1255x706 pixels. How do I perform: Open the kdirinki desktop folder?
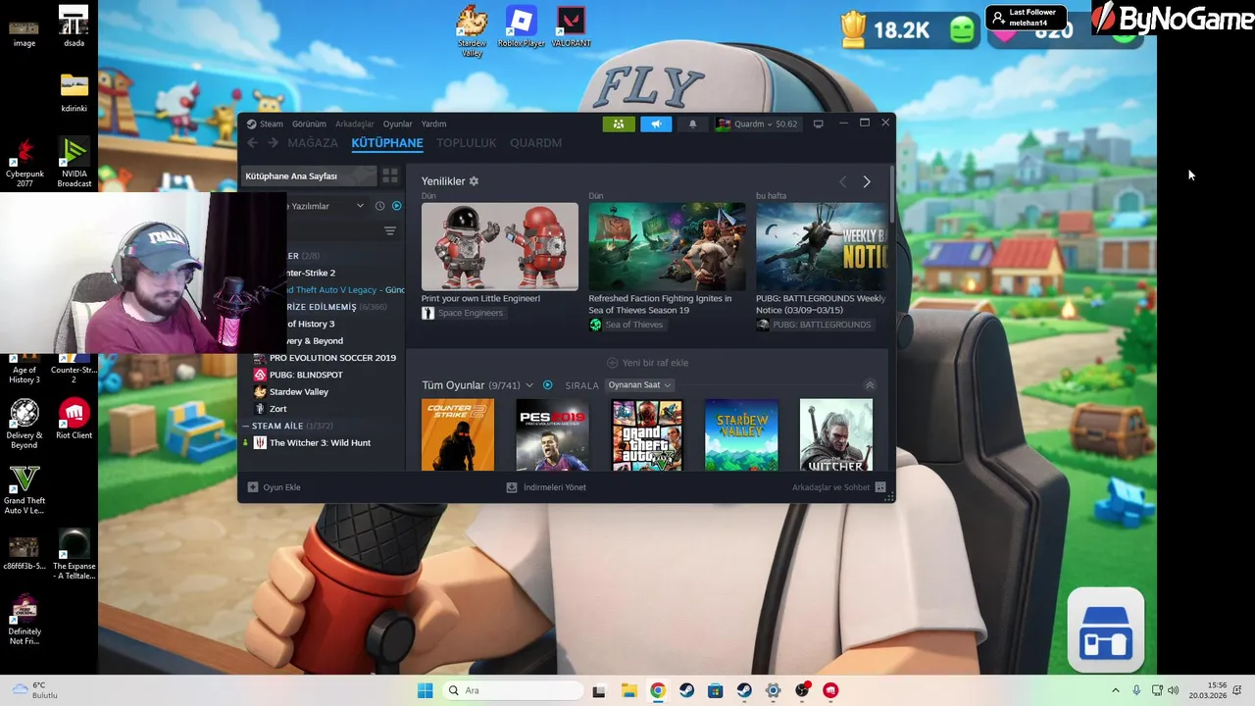(x=75, y=92)
